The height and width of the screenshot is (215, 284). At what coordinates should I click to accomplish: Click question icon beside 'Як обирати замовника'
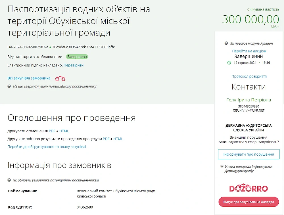click(9, 180)
